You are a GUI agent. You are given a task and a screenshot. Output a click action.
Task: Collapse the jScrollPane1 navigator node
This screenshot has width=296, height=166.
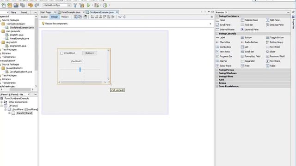click(6, 110)
